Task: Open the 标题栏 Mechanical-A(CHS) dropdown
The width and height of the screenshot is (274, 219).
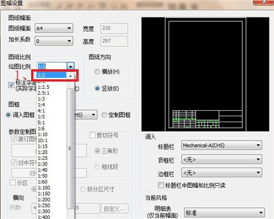Action: (222, 145)
